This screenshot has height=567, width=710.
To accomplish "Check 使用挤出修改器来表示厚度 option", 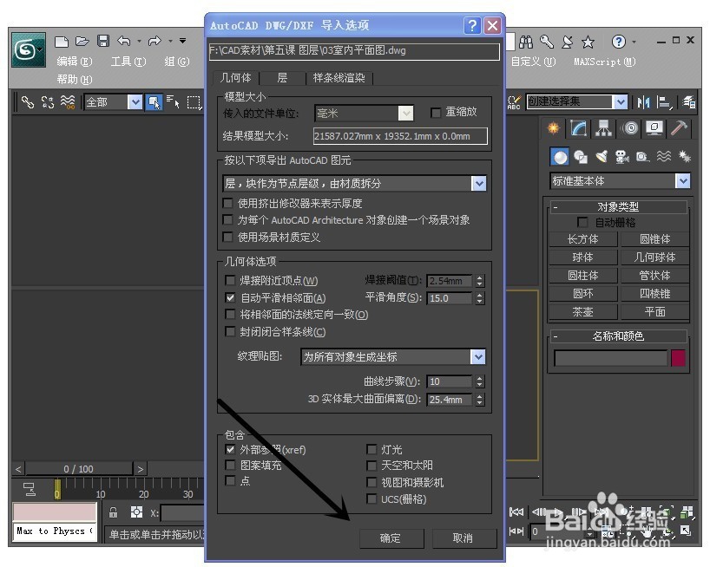I will (x=228, y=203).
